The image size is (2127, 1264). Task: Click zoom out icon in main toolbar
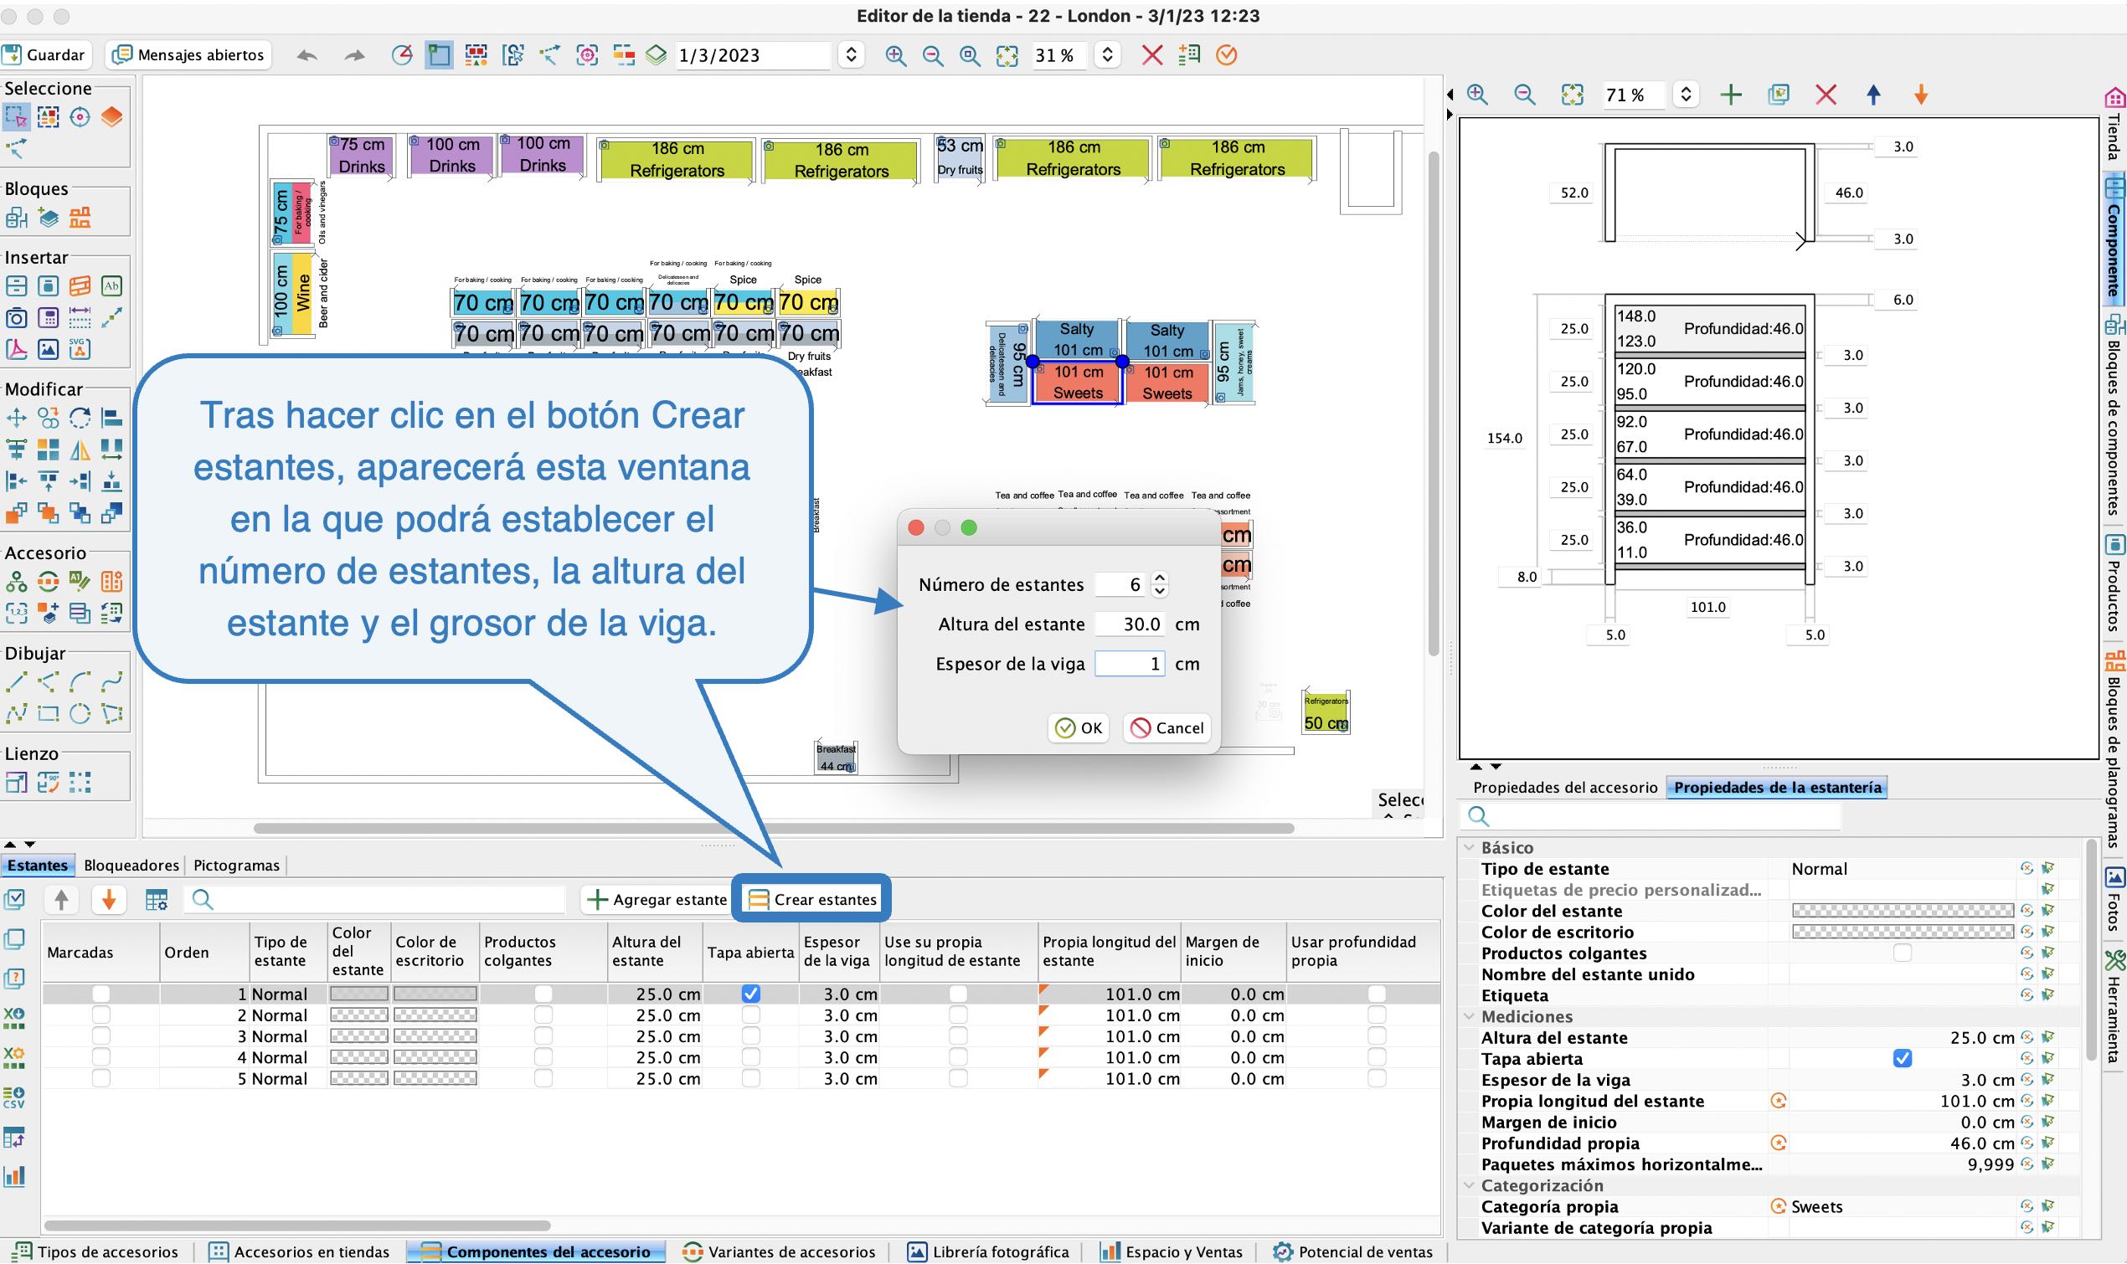pos(933,56)
